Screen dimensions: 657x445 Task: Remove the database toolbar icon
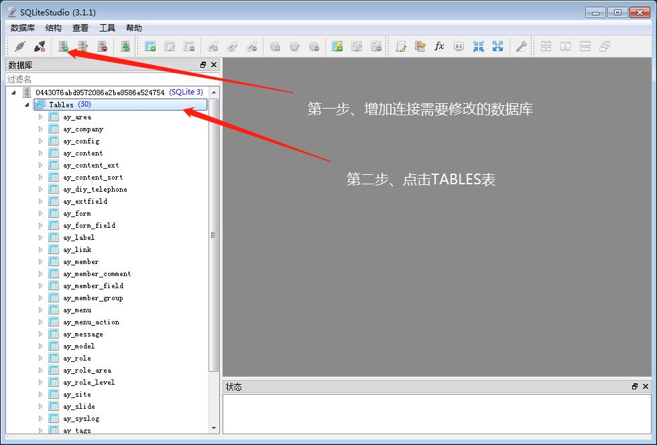(102, 46)
